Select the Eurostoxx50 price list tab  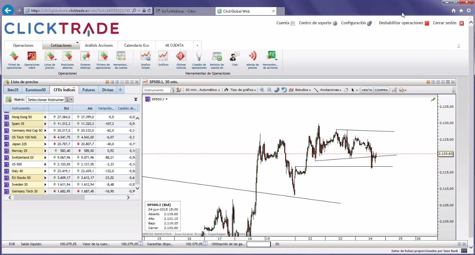(x=36, y=90)
